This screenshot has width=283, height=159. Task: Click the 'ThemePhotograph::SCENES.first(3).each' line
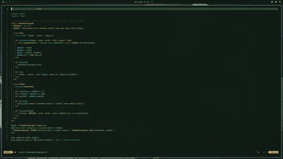click(x=64, y=130)
